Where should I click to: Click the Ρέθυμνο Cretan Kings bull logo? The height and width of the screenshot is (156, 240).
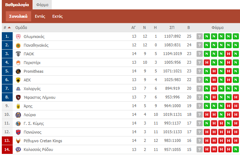point(18,141)
